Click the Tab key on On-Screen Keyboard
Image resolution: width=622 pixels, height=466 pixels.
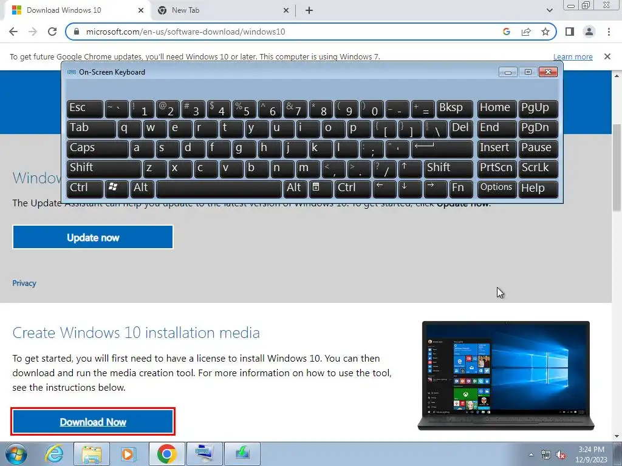[91, 129]
